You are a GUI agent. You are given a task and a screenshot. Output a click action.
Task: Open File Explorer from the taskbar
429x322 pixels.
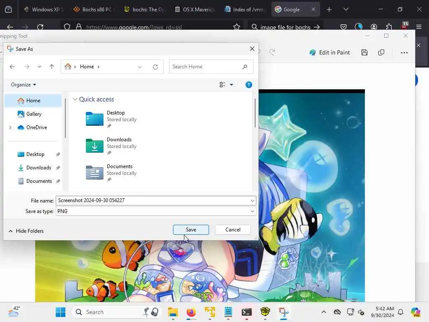coord(173,312)
